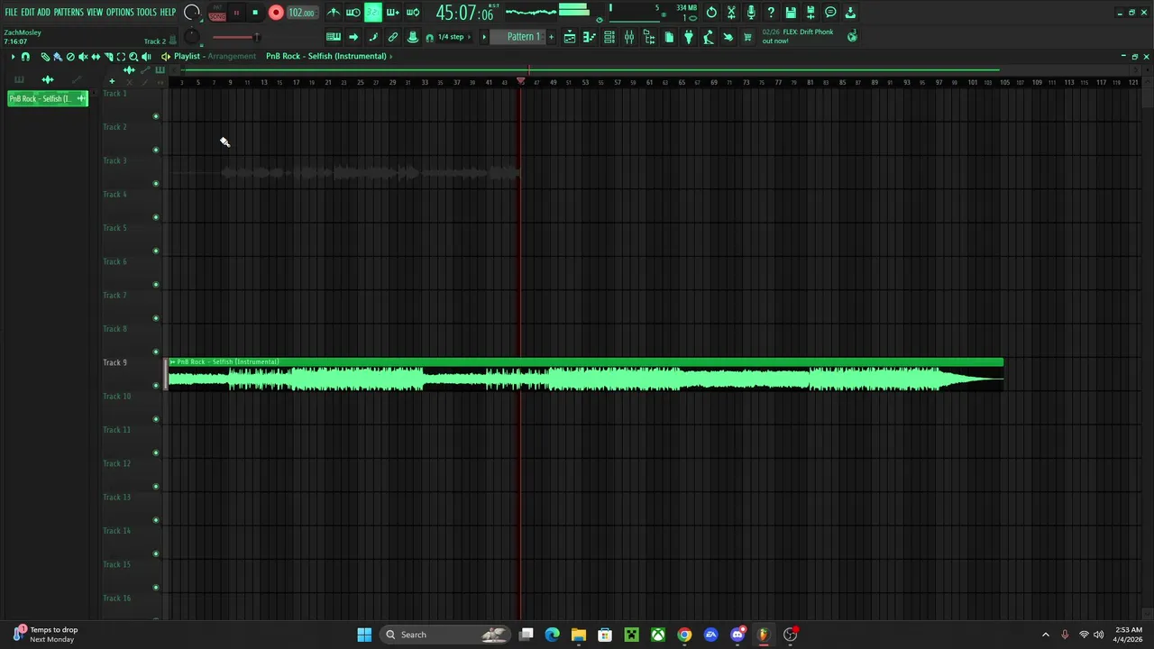Switch the PAT/SONG mode button

(217, 13)
